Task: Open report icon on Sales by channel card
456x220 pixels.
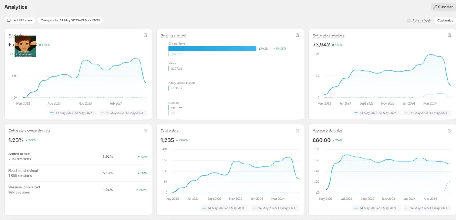Action: pos(298,35)
